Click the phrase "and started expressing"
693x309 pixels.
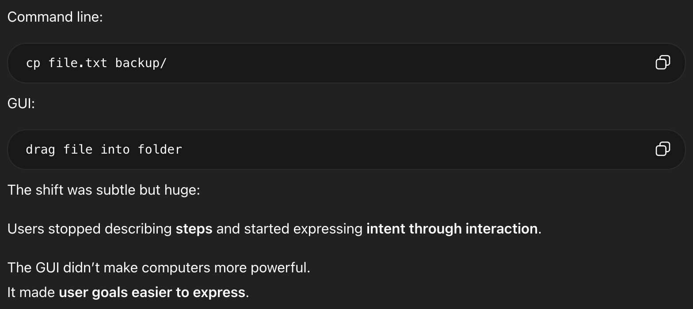point(289,229)
